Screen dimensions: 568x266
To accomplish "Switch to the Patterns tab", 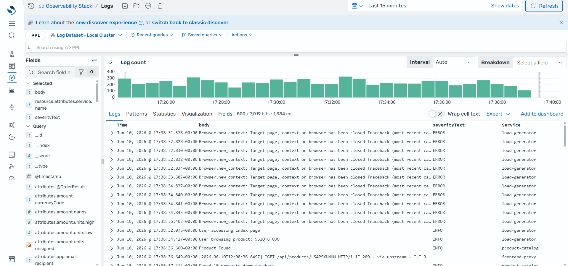I will pyautogui.click(x=137, y=114).
